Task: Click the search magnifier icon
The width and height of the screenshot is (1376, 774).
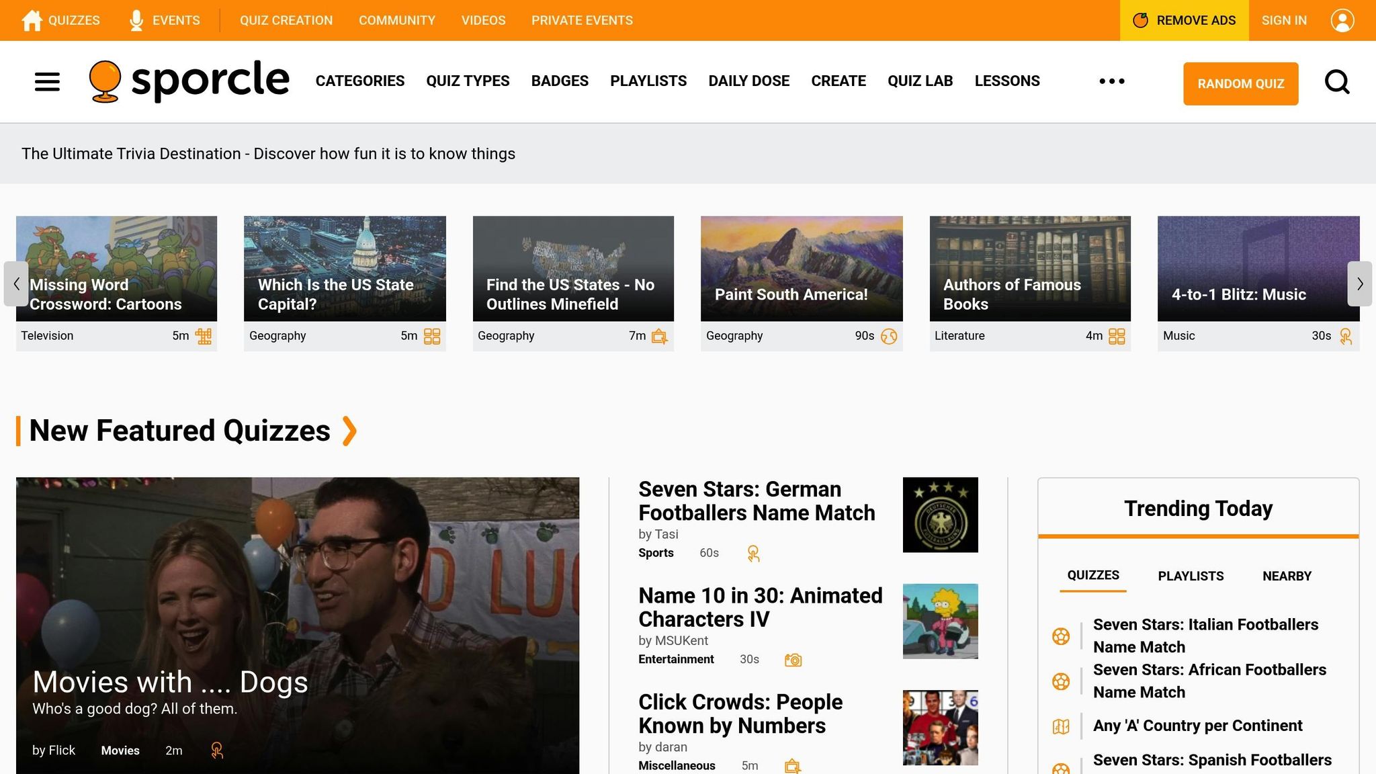Action: point(1337,82)
